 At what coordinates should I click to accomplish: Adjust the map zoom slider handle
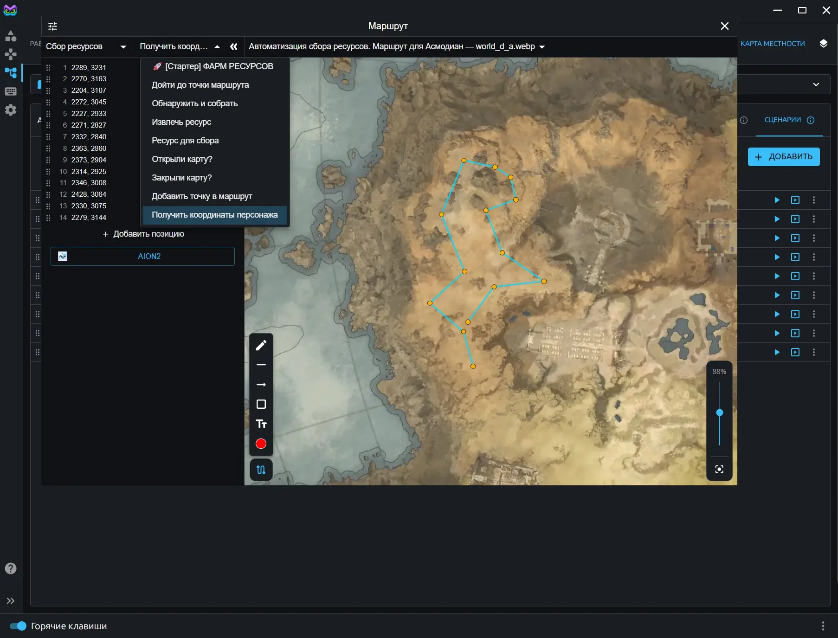pos(720,412)
